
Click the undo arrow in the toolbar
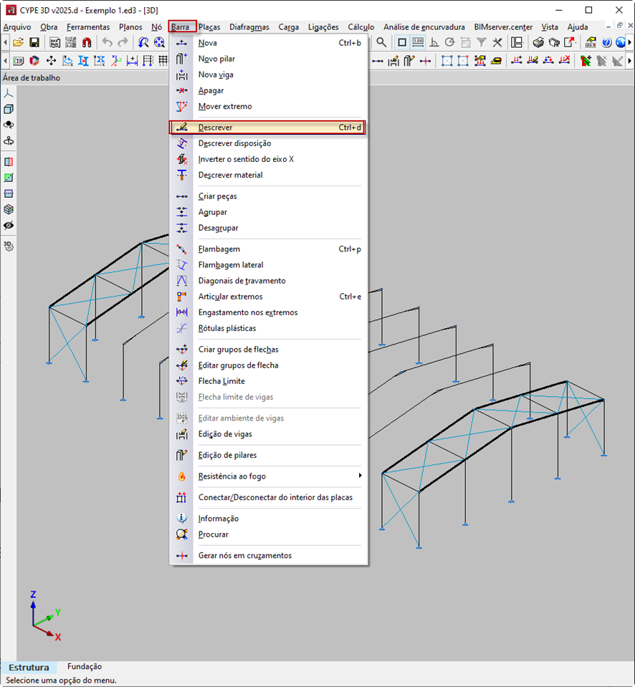[x=107, y=42]
